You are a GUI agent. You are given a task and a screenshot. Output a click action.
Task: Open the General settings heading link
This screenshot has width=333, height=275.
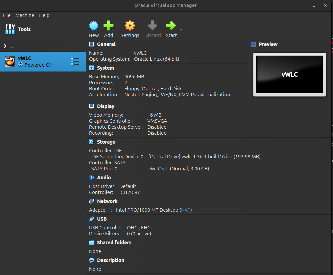pos(106,44)
